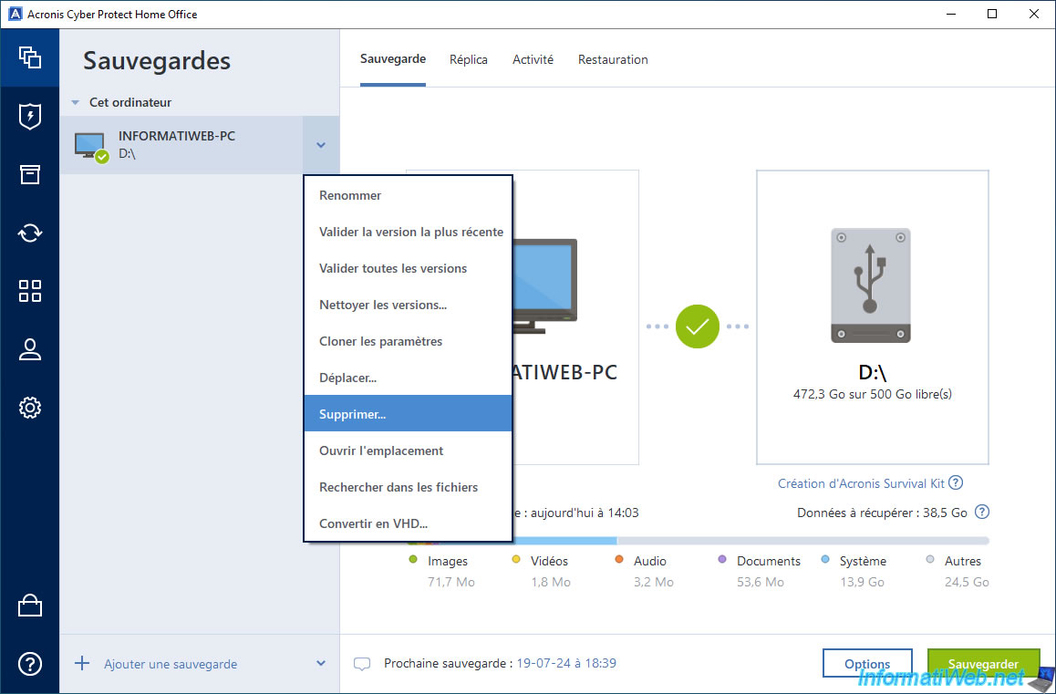Open the Sync arrows icon in sidebar

(x=29, y=233)
